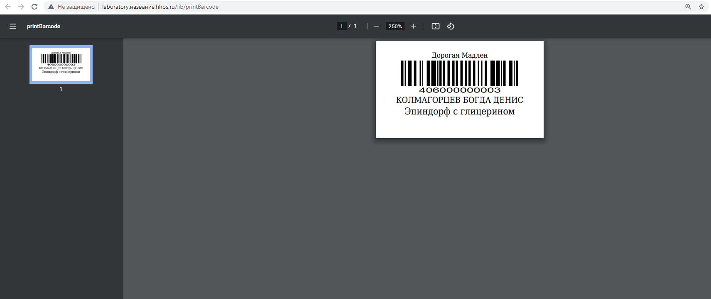Click the text 'Дорогая Мадлен'
Screen dimensions: 711x299
(460, 55)
